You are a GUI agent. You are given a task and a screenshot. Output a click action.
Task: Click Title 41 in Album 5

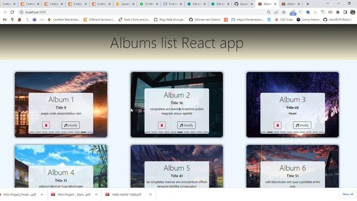coord(177,176)
